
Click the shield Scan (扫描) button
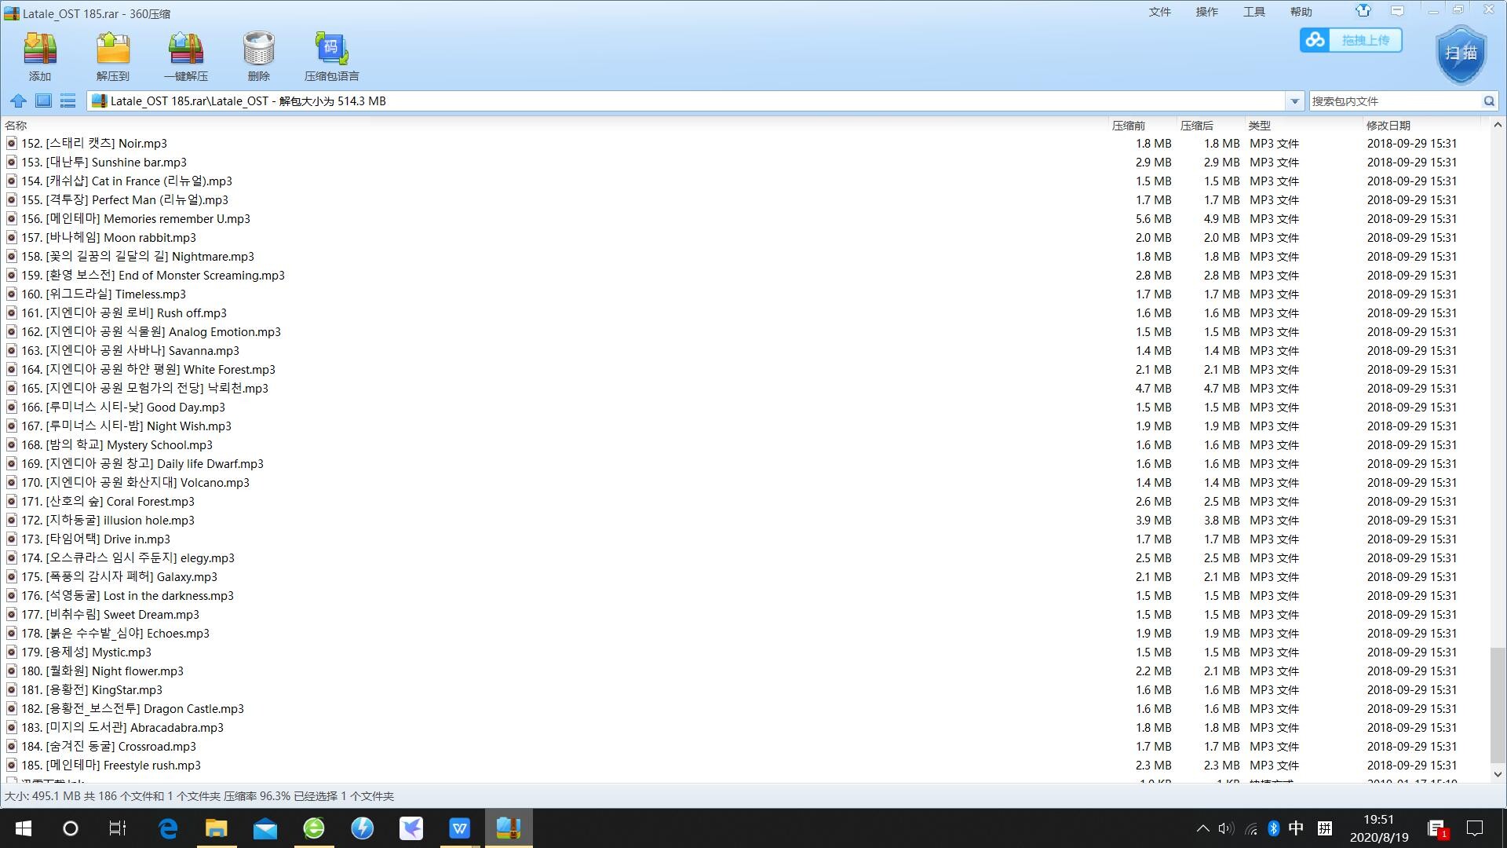[x=1461, y=53]
